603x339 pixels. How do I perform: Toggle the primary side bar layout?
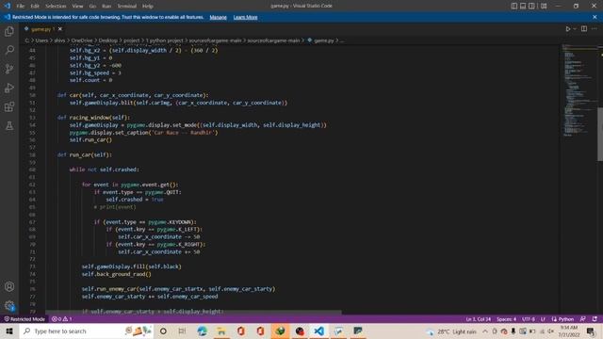coord(514,6)
